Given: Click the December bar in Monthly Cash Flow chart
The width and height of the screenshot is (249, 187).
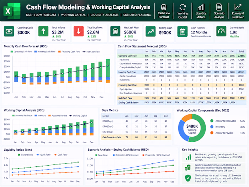Looking at the screenshot, I should [x=108, y=71].
